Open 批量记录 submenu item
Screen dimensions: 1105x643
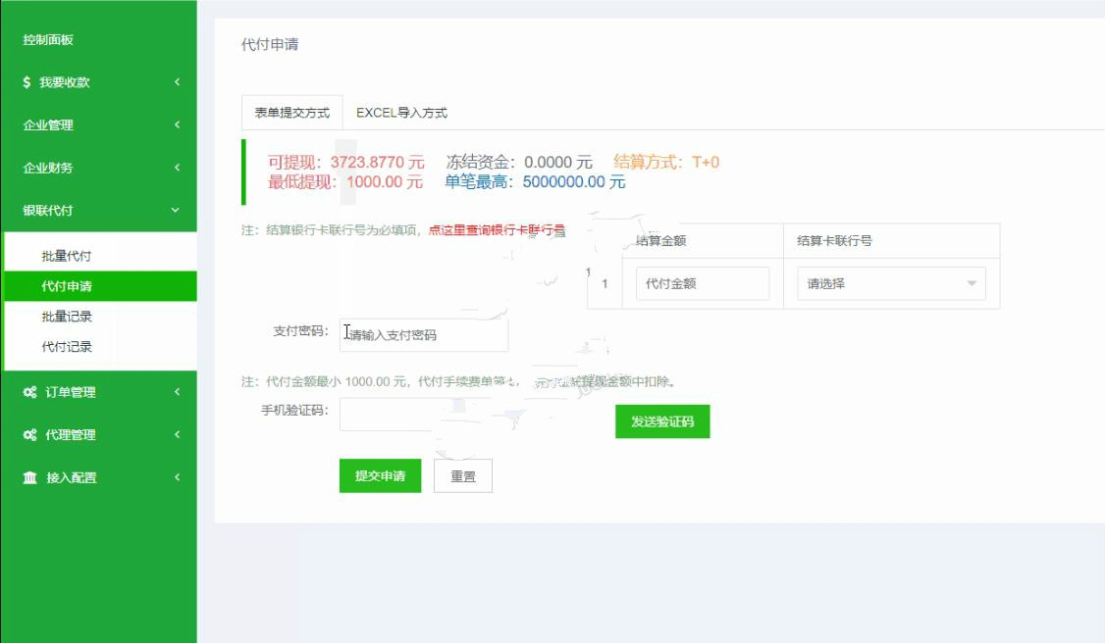point(67,317)
